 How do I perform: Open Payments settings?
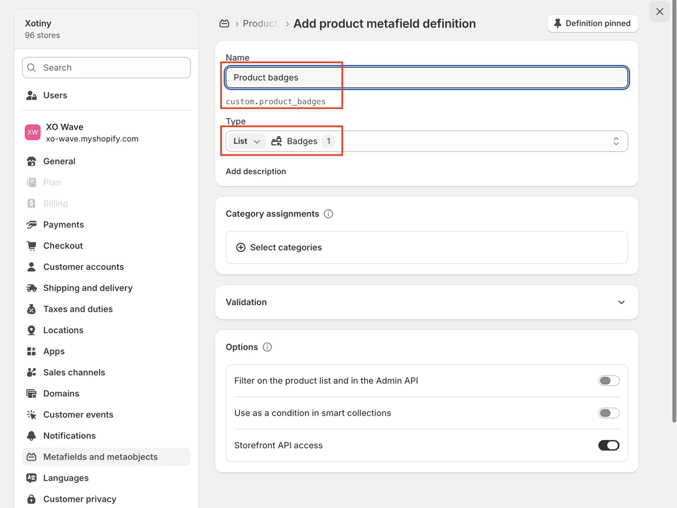[106, 225]
